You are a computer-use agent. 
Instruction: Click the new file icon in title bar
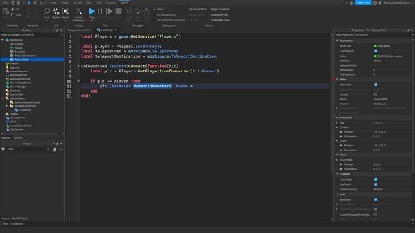coord(13,3)
